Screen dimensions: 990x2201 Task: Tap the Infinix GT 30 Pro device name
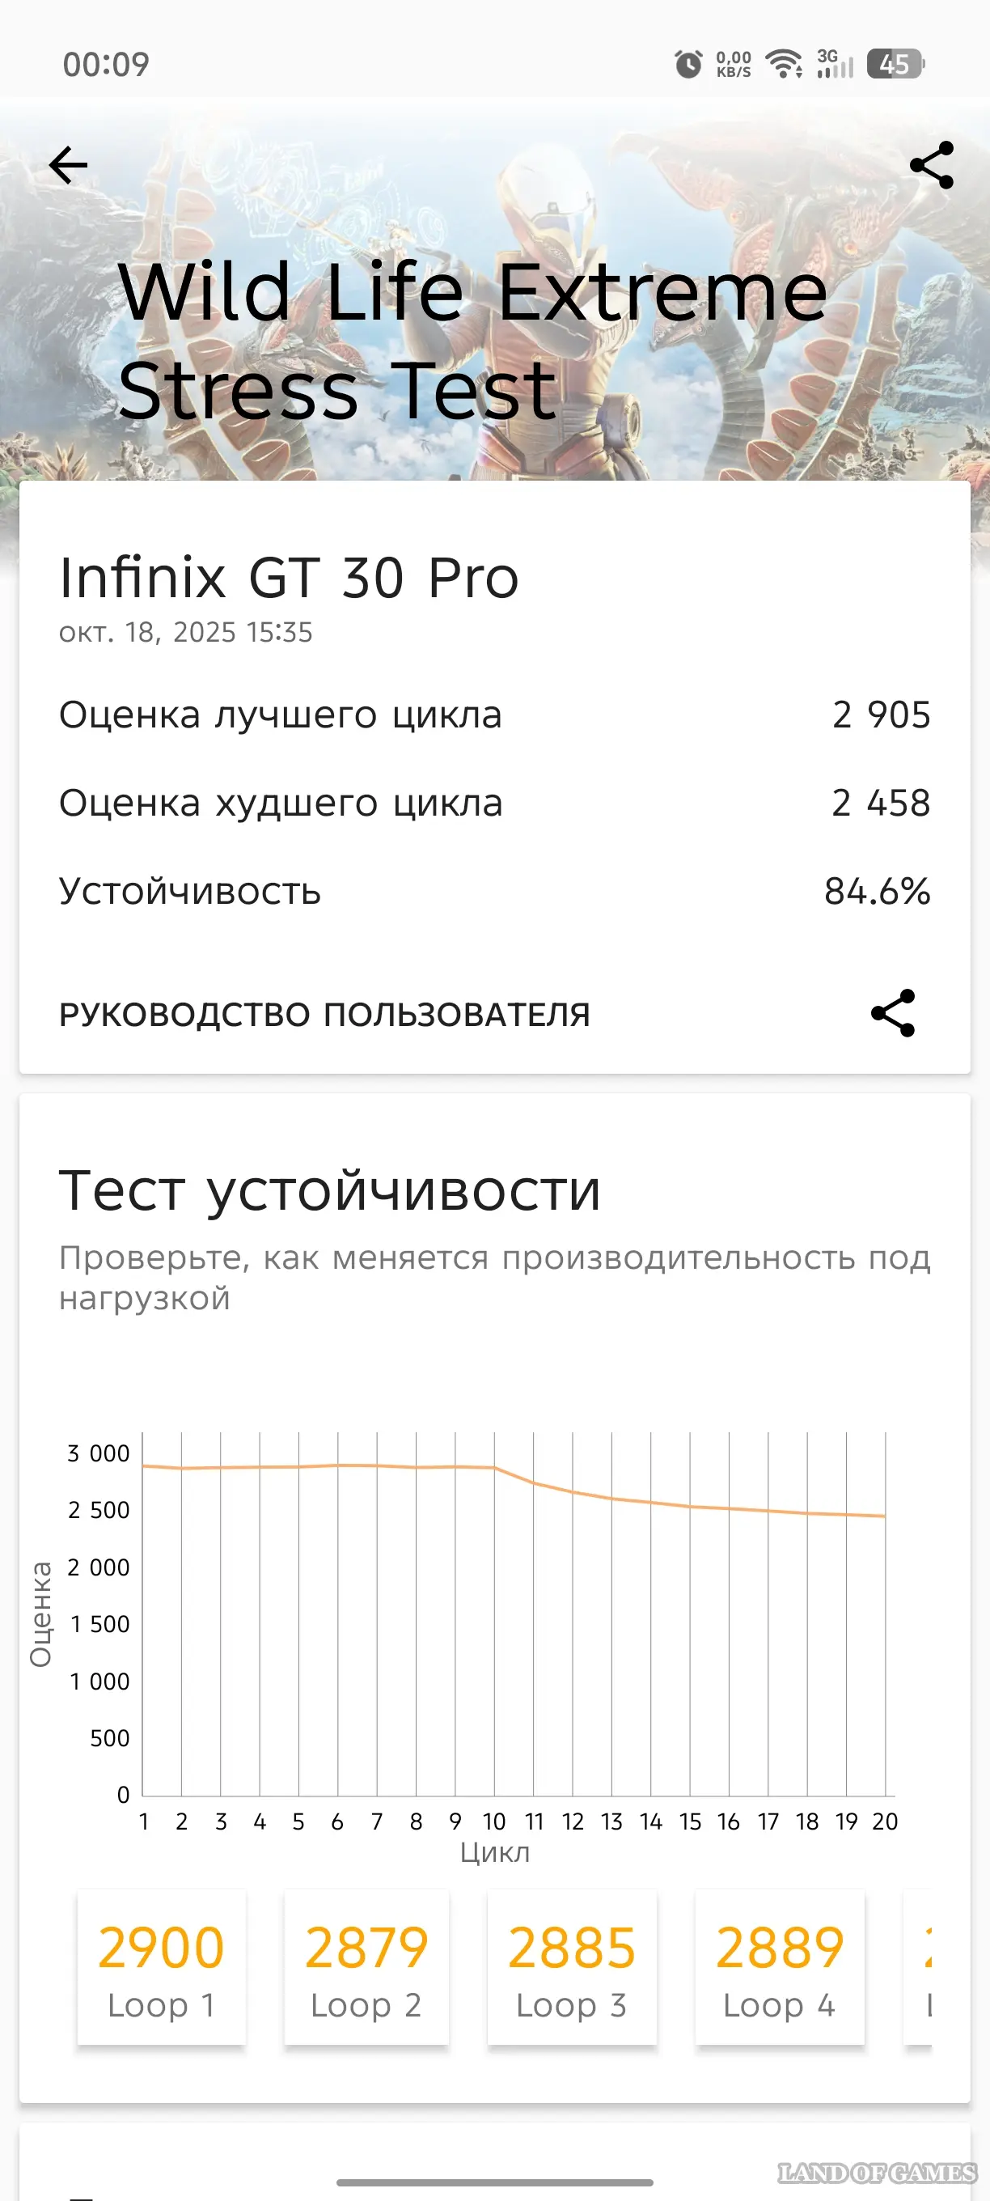(x=289, y=578)
